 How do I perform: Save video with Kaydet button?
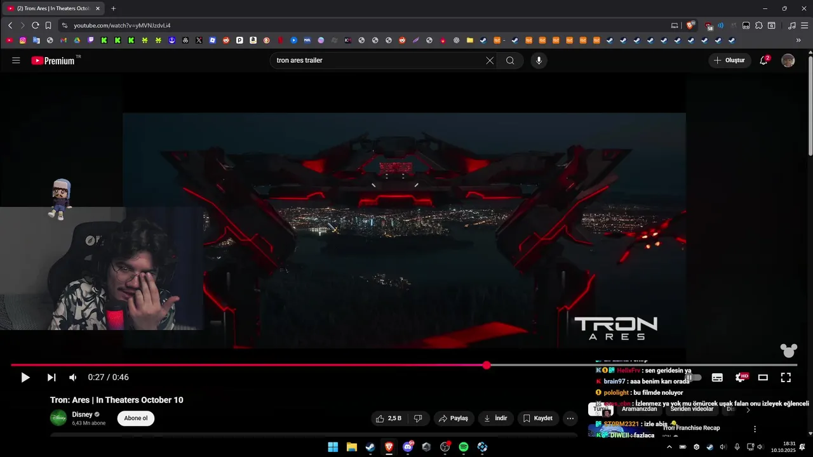(x=538, y=418)
